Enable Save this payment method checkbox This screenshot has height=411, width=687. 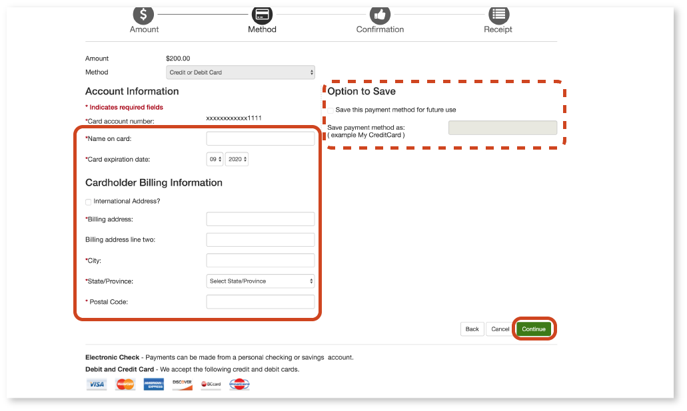[x=331, y=110]
